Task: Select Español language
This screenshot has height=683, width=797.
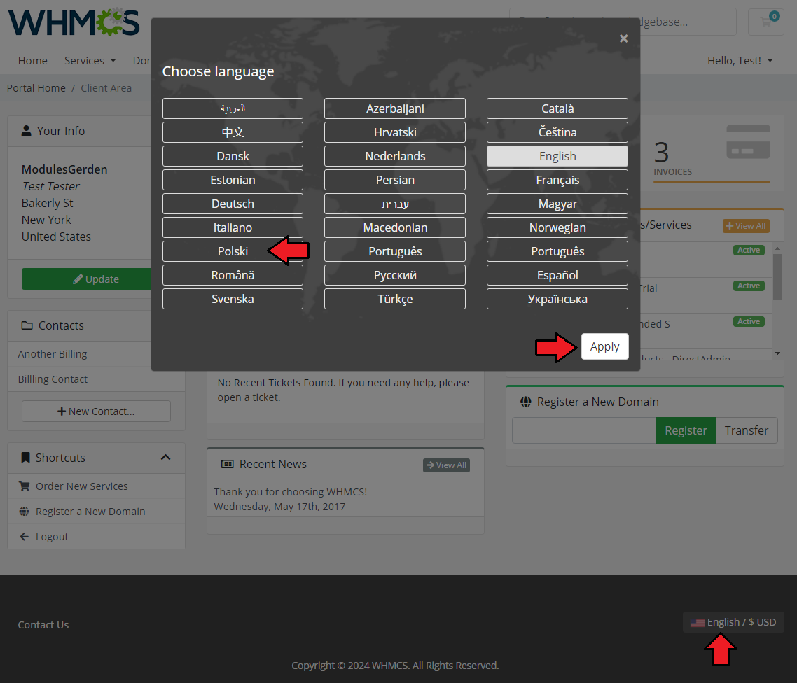Action: pyautogui.click(x=557, y=275)
